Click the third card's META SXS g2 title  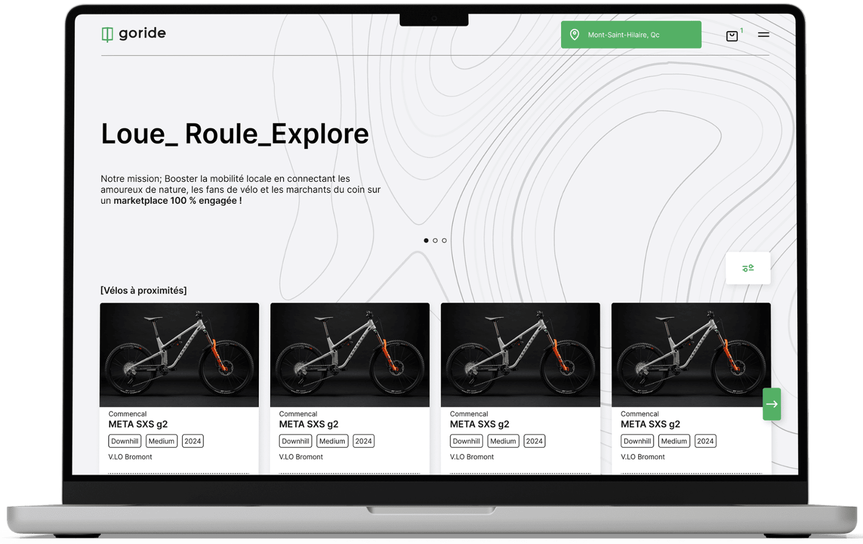[480, 424]
